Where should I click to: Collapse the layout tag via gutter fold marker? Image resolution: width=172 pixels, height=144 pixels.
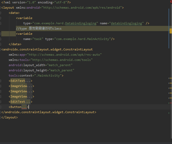click(1, 8)
